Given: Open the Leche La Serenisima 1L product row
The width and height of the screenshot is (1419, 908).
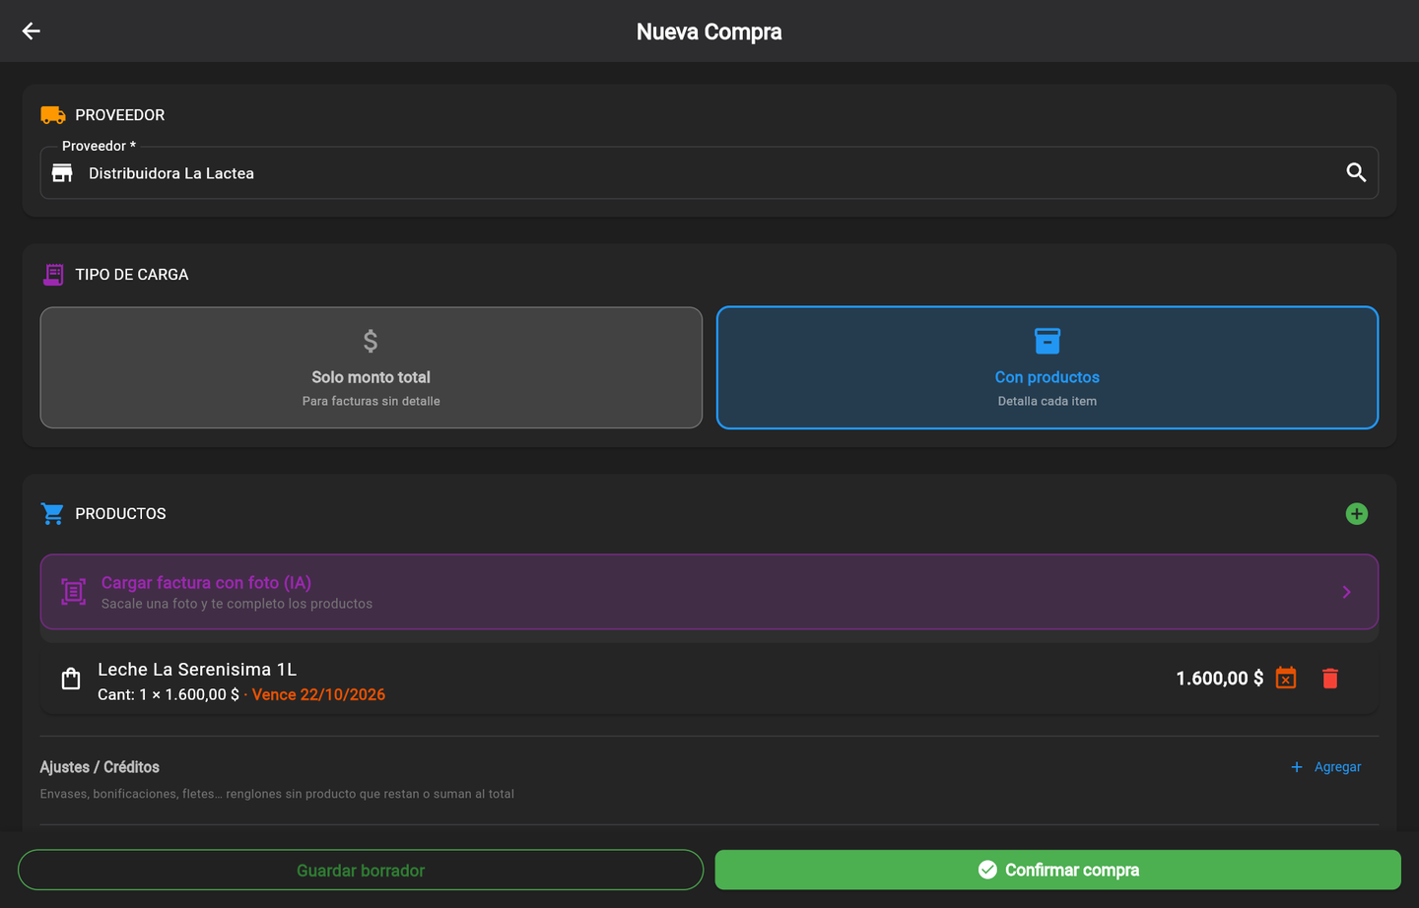Looking at the screenshot, I should [x=709, y=680].
